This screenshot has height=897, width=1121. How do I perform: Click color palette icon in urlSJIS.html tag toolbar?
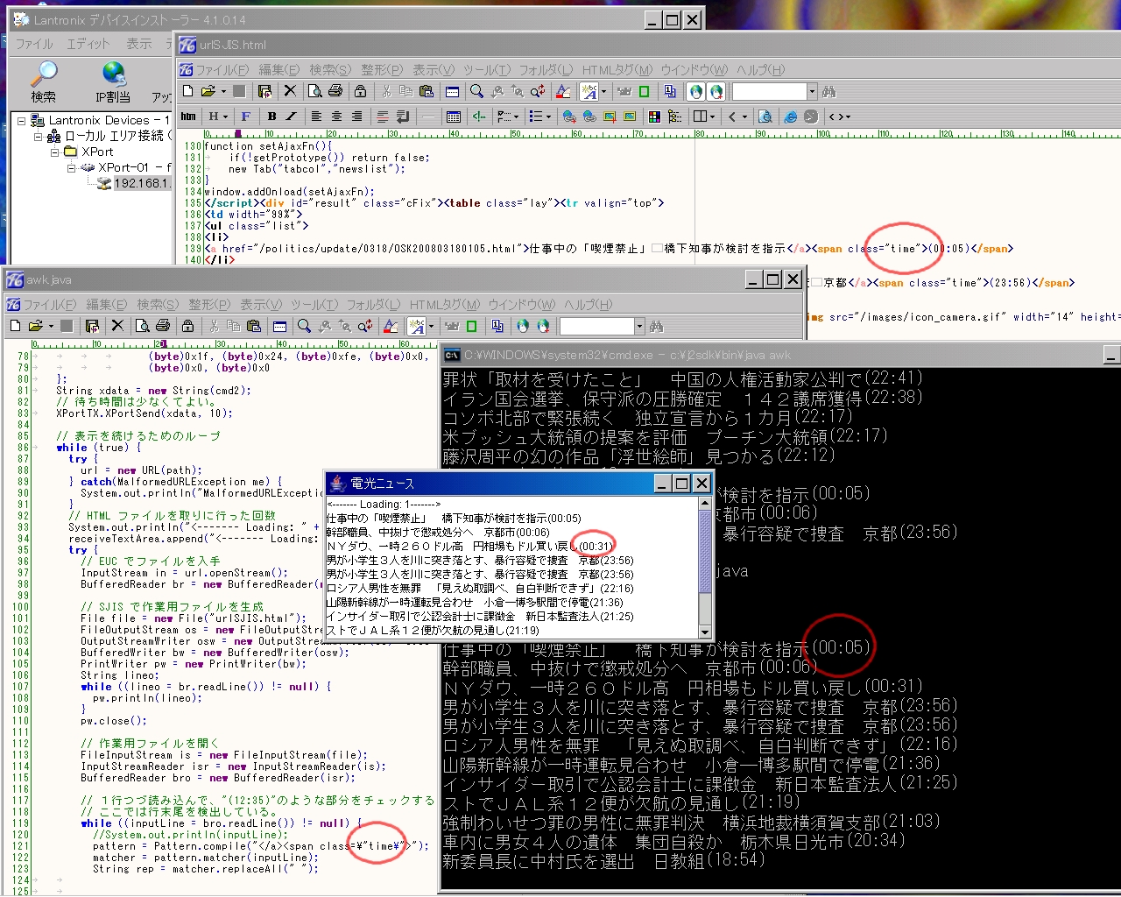click(653, 117)
